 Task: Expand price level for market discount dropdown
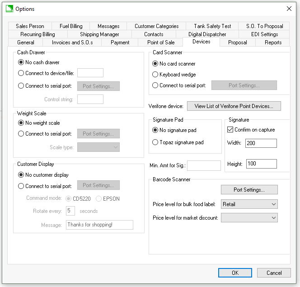[249, 218]
